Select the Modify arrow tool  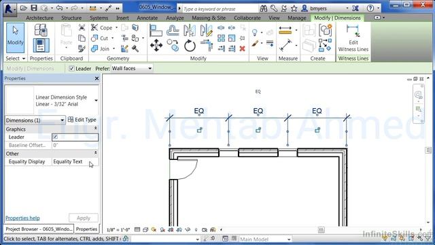pos(15,38)
